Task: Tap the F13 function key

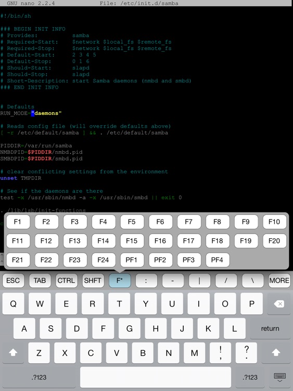Action: tap(75, 241)
